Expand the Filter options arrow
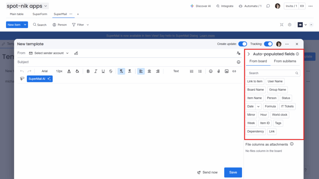 88,25
